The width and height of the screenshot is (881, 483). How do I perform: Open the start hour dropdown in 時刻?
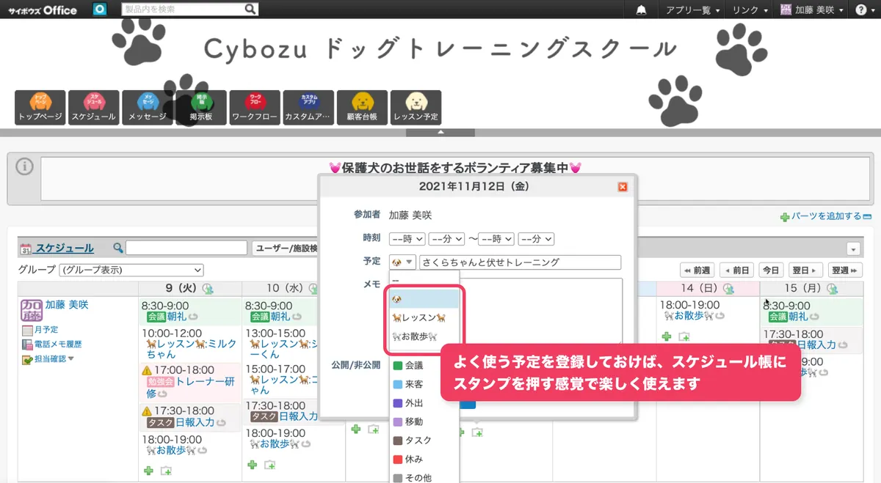click(407, 239)
